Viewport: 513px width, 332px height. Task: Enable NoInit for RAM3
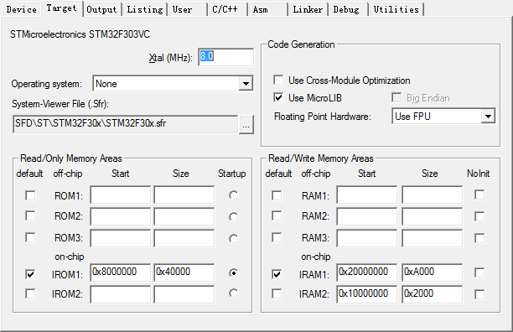click(x=479, y=238)
